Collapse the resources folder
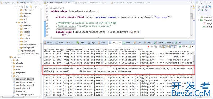 pos(9,57)
